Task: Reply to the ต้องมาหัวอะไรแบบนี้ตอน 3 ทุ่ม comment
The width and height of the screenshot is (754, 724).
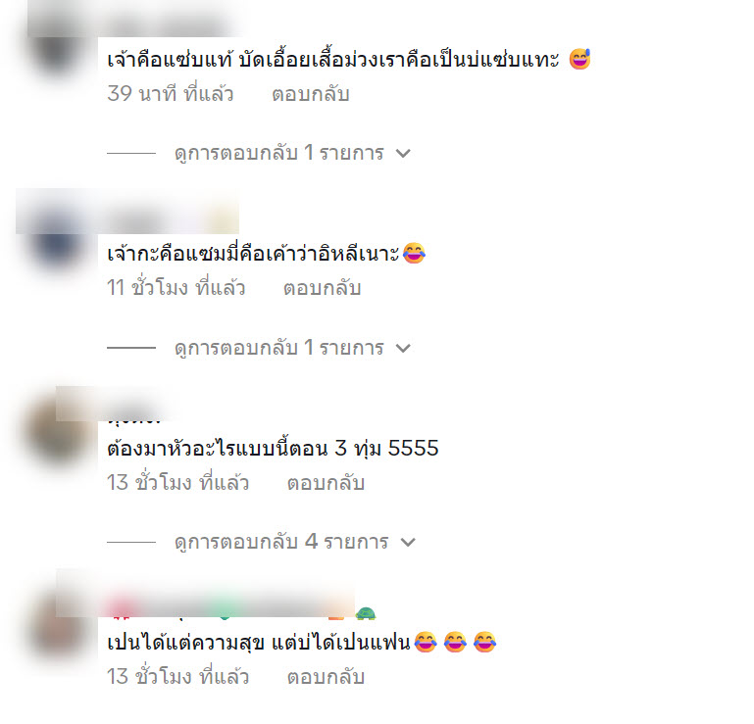Action: click(327, 483)
